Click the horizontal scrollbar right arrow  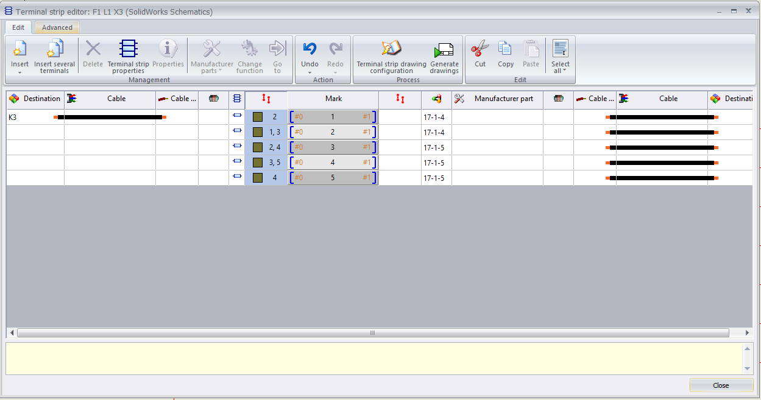[x=747, y=333]
